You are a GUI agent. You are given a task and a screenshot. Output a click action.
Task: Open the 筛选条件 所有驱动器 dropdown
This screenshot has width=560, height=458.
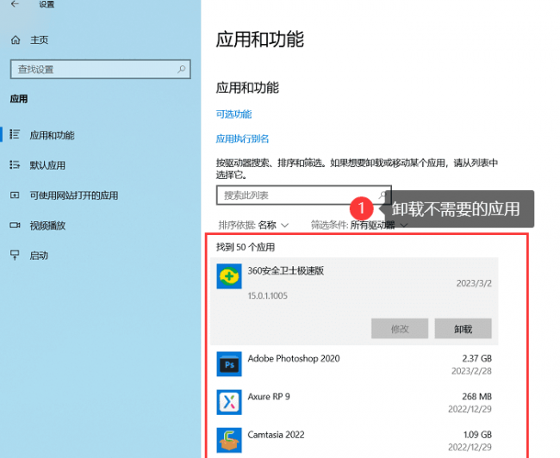[359, 226]
